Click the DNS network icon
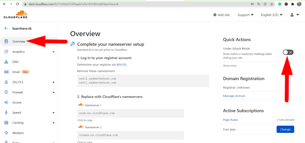 6,62
